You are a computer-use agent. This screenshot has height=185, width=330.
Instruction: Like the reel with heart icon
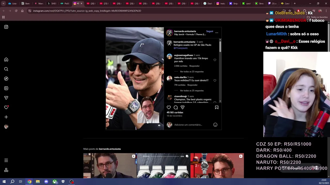pyautogui.click(x=169, y=107)
